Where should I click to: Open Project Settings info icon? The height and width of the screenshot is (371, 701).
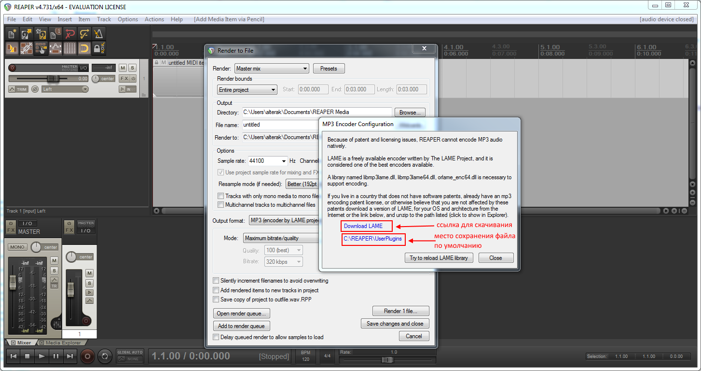(55, 33)
